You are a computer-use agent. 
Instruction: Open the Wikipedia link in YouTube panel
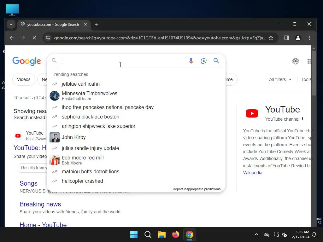[x=253, y=173]
